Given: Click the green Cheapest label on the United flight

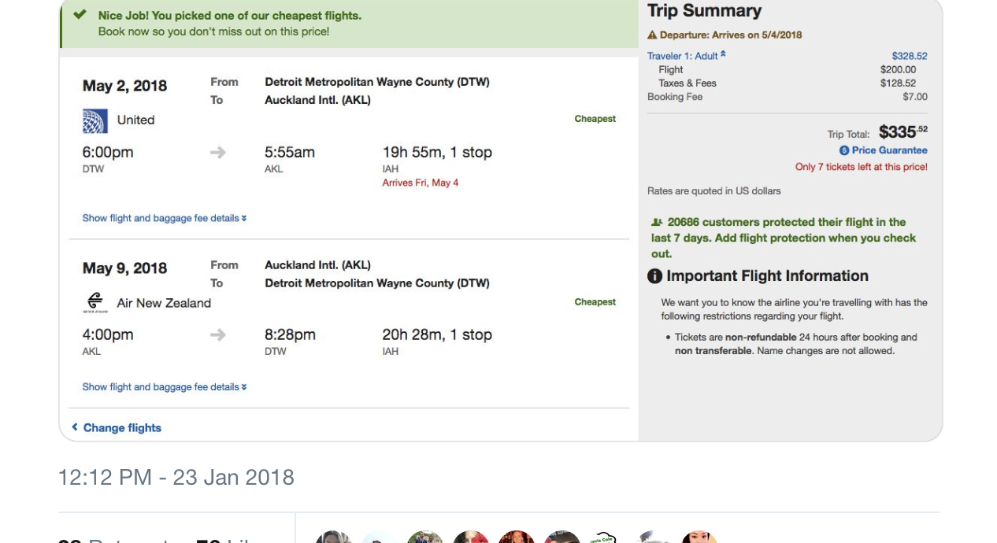Looking at the screenshot, I should 595,118.
